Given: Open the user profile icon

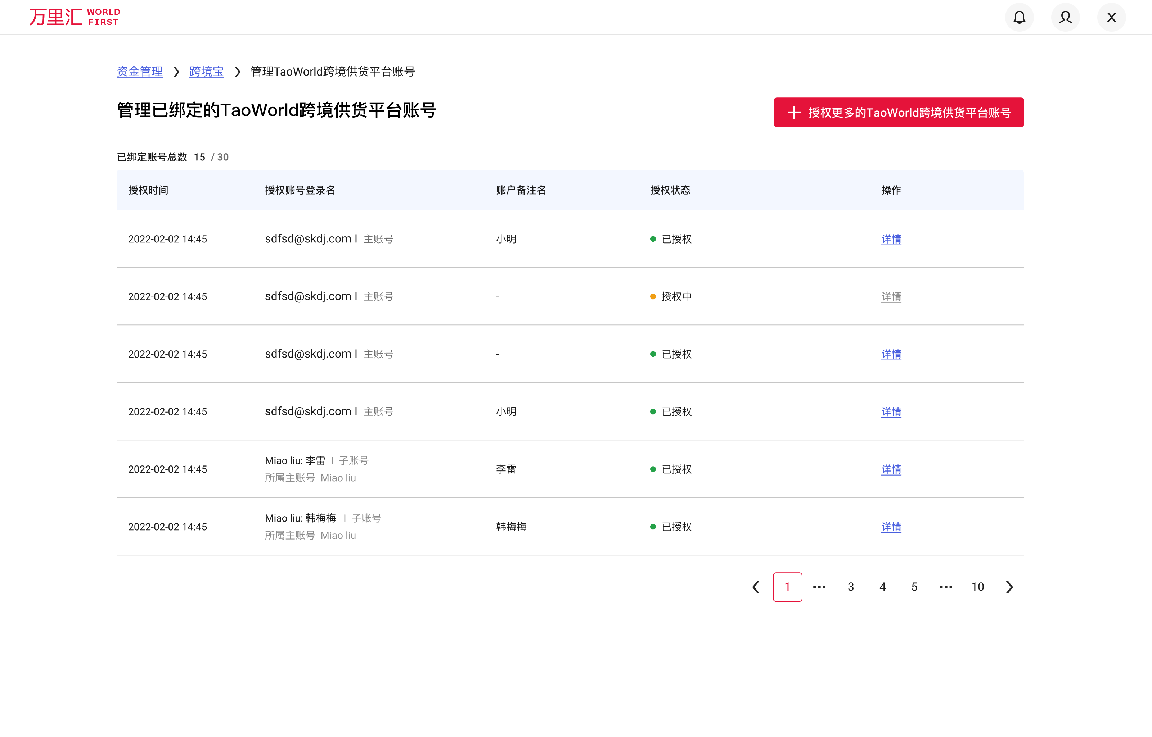Looking at the screenshot, I should (x=1065, y=17).
